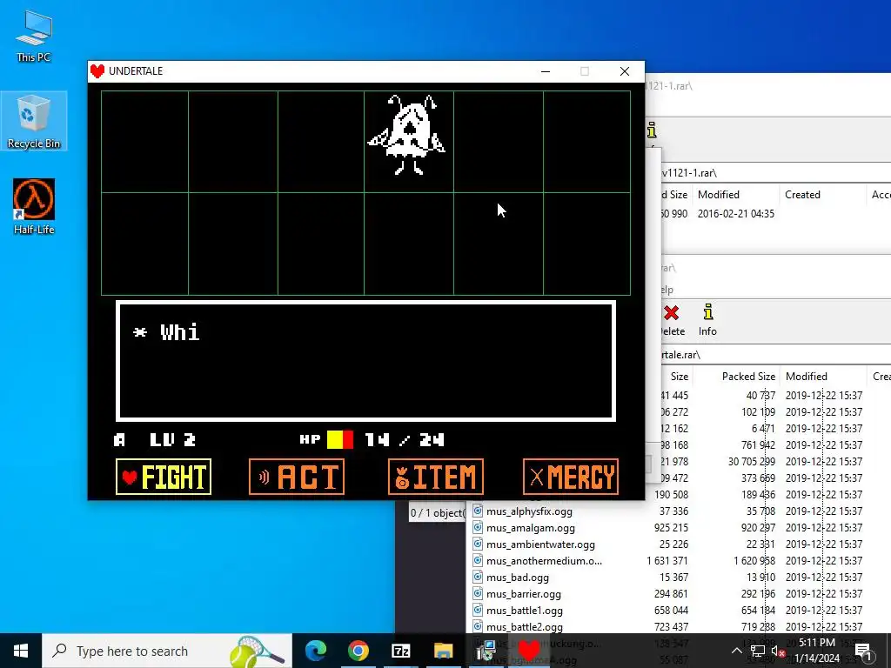This screenshot has width=891, height=668.
Task: Click the upper Info icon in rear 7-Zip window
Action: tap(652, 130)
